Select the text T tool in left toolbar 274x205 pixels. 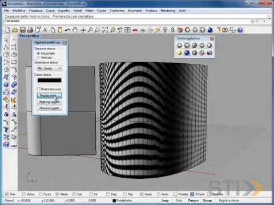6,130
